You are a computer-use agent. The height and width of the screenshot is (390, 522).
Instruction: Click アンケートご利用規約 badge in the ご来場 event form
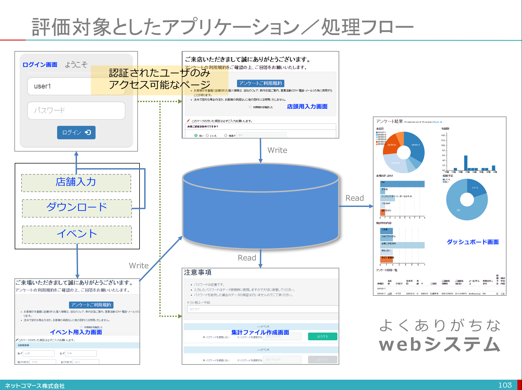[x=91, y=305]
